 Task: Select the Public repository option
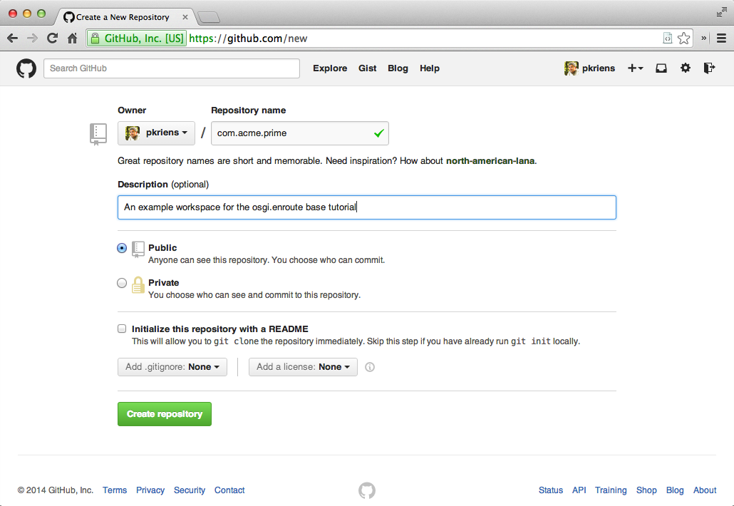click(x=122, y=248)
